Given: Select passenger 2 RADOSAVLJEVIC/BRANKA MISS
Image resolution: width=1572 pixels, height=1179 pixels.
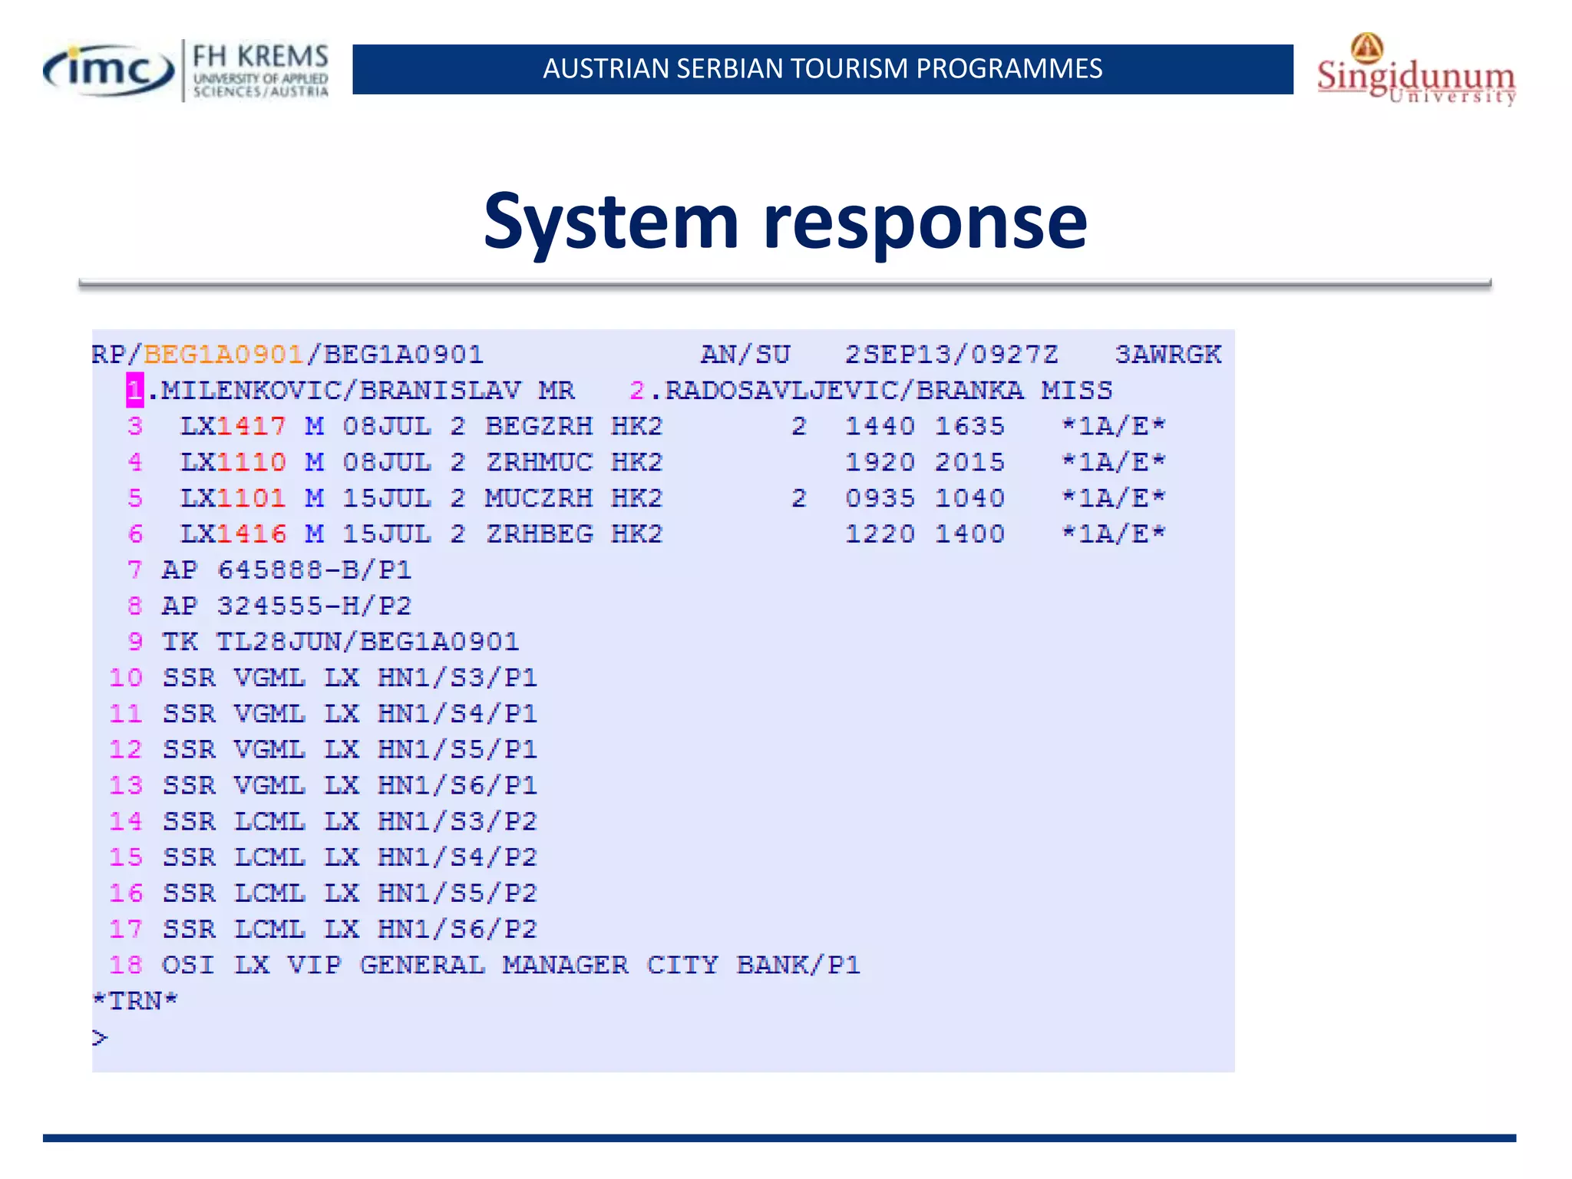Looking at the screenshot, I should 871,391.
